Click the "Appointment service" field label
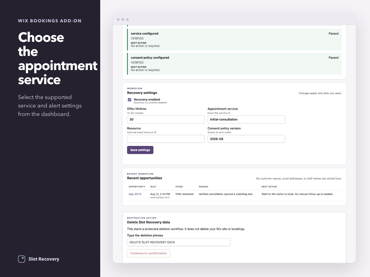This screenshot has width=370, height=277. coord(223,109)
